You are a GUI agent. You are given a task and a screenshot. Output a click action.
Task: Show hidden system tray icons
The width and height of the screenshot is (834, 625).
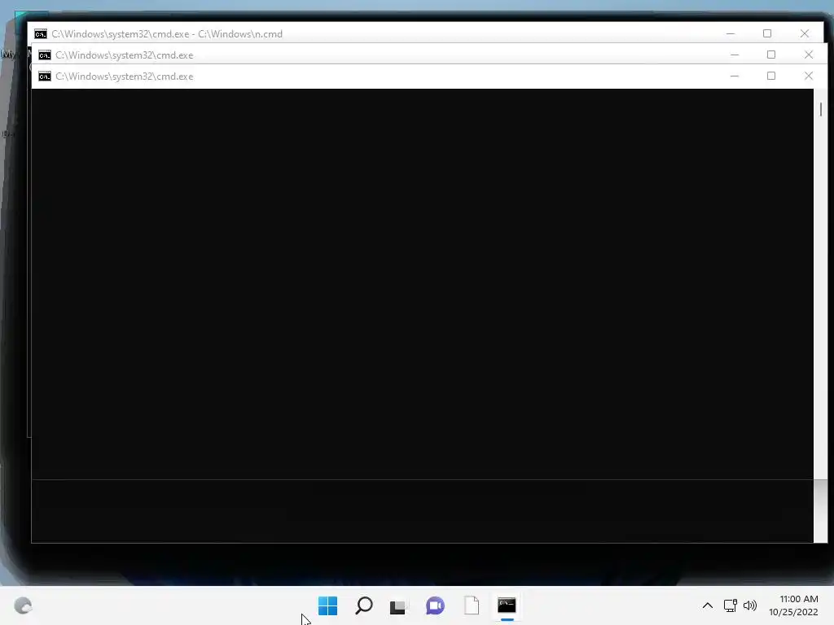[708, 605]
